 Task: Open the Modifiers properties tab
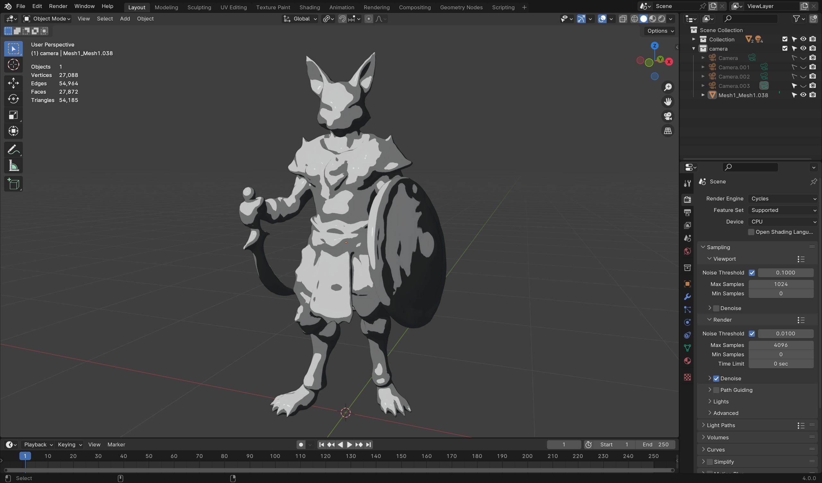pos(687,297)
